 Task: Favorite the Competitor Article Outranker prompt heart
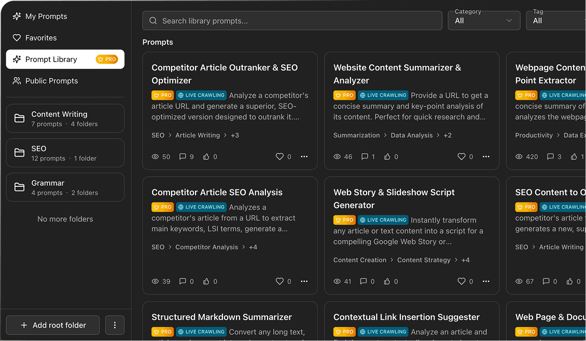coord(280,157)
